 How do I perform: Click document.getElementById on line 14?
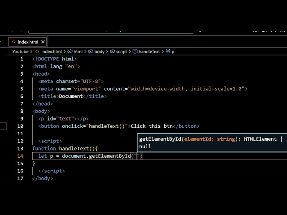(x=96, y=156)
